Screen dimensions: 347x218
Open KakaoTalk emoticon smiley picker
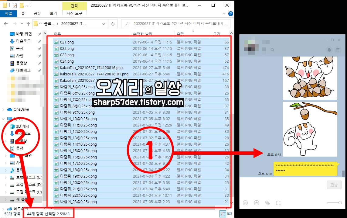[x=245, y=203]
